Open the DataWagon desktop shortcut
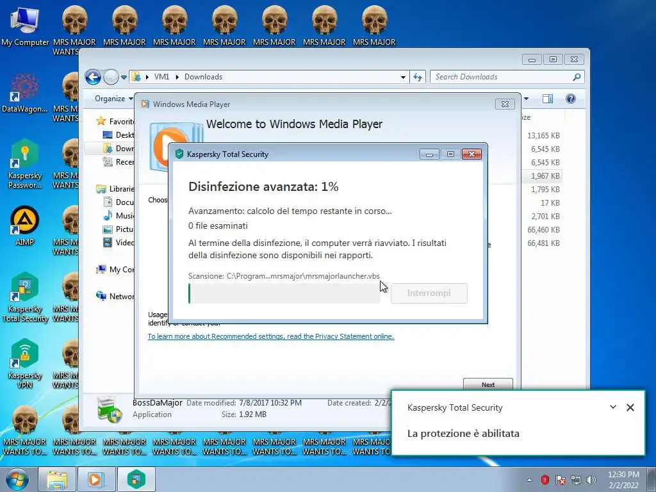This screenshot has width=656, height=492. [x=25, y=93]
